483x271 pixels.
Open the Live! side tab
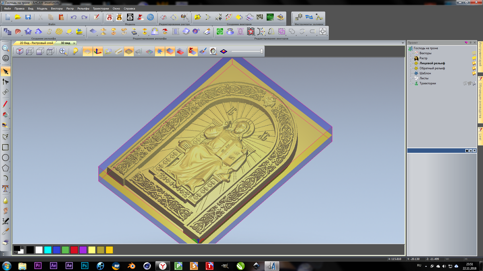pyautogui.click(x=480, y=136)
